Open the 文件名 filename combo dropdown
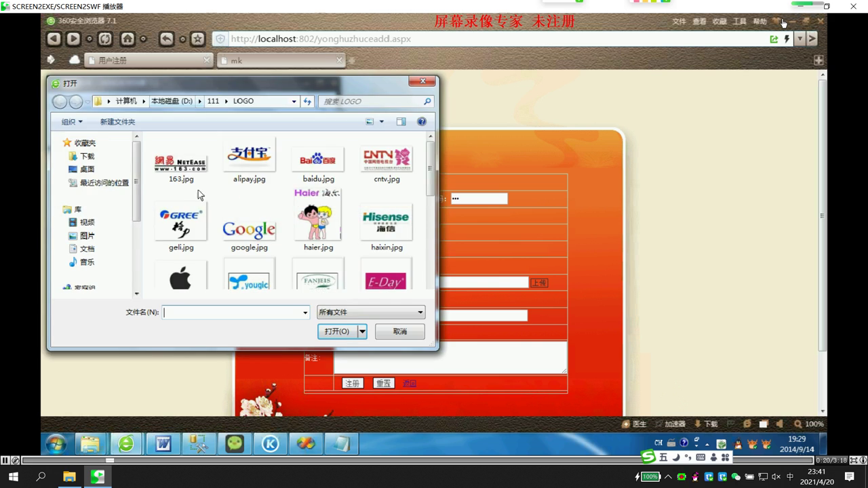This screenshot has width=868, height=488. click(x=305, y=312)
